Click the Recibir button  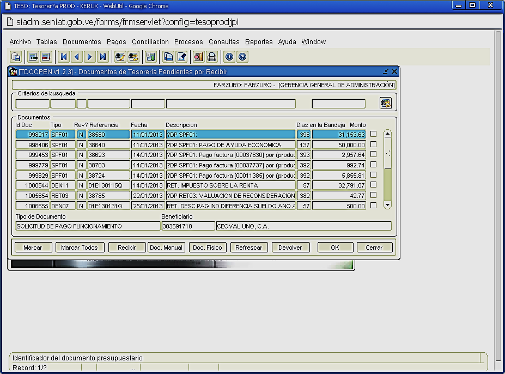coord(126,248)
